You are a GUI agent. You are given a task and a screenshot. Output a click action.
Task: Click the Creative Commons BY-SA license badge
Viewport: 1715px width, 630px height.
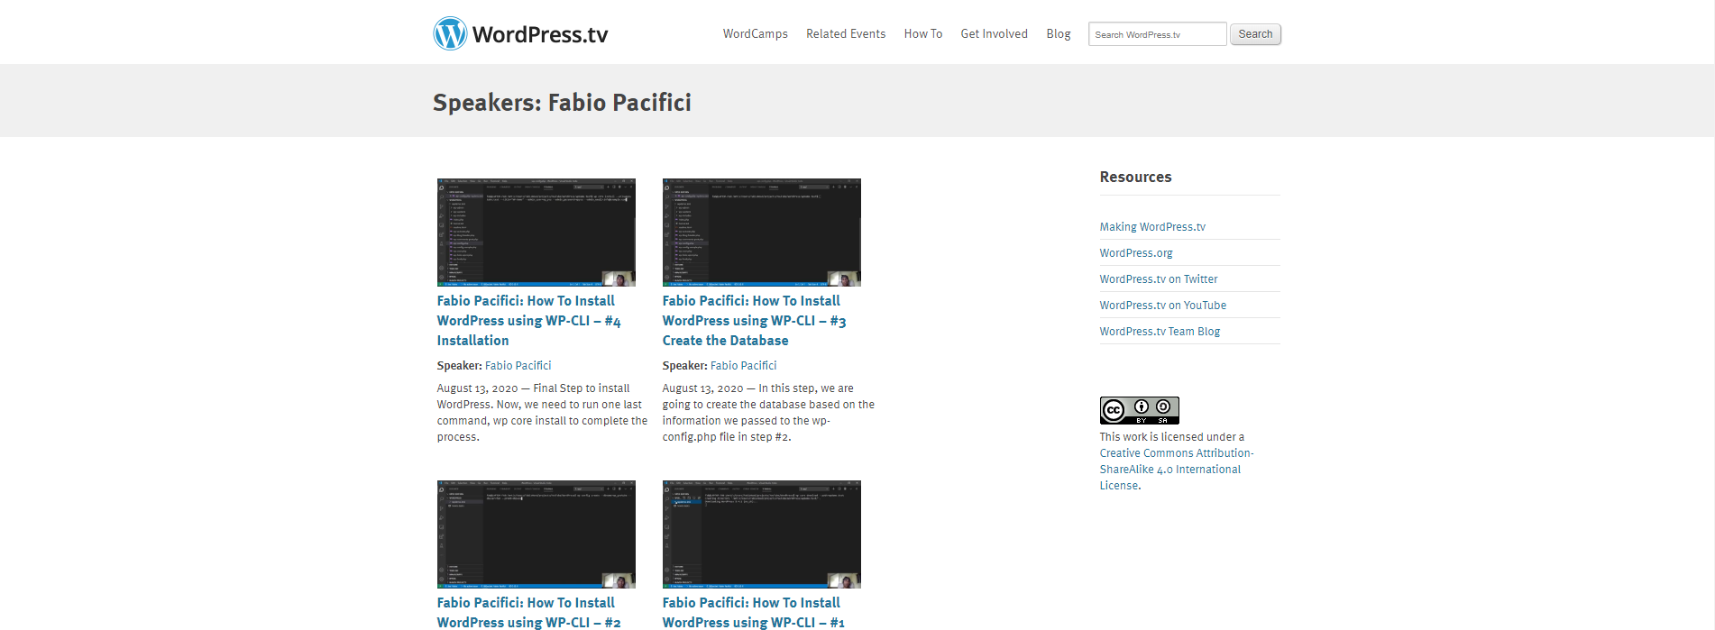tap(1140, 411)
